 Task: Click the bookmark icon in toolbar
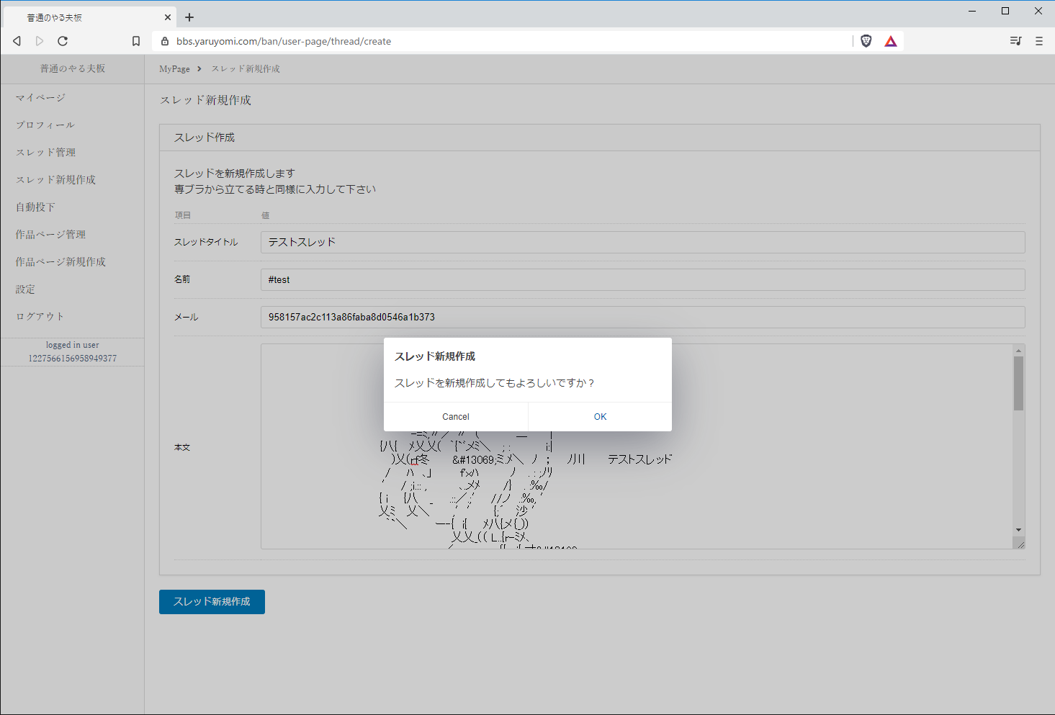point(136,41)
